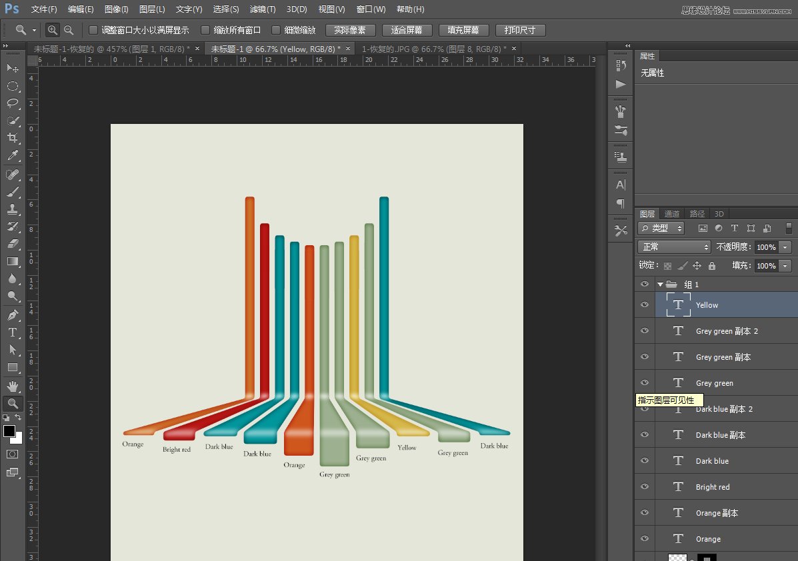Select the Zoom tool in toolbox
The image size is (798, 561).
13,404
